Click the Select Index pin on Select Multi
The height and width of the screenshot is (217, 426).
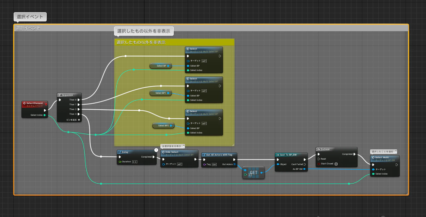pos(373,174)
